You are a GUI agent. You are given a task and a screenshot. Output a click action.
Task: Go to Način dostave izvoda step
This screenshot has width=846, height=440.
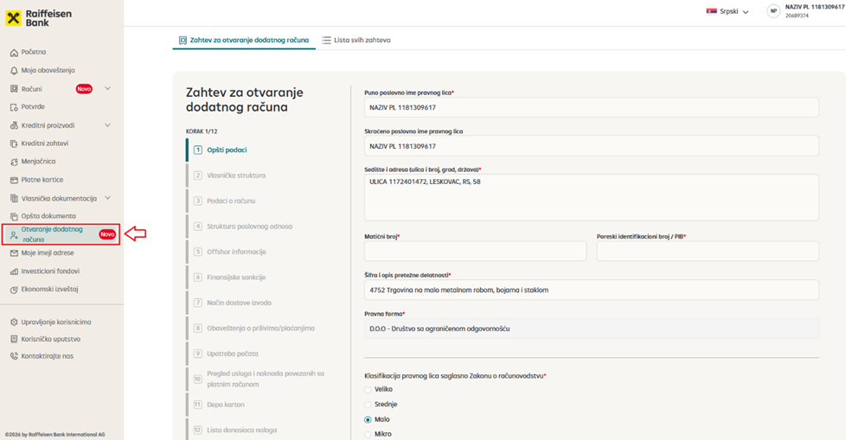(239, 303)
